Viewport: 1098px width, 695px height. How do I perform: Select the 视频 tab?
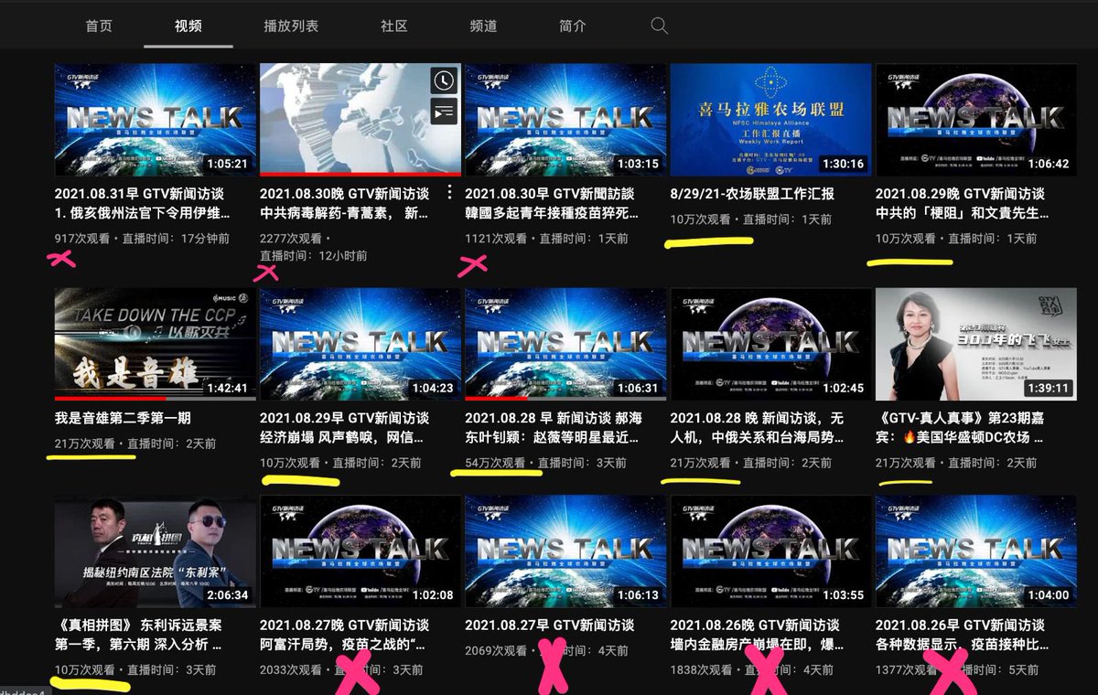188,26
